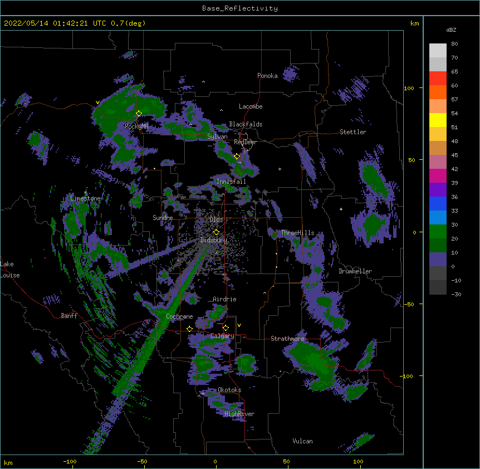Click the Olds town label
This screenshot has width=480, height=469.
[216, 219]
